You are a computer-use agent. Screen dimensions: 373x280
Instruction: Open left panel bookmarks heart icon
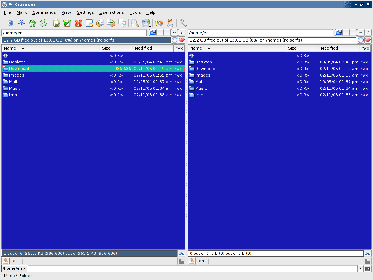pyautogui.click(x=182, y=40)
